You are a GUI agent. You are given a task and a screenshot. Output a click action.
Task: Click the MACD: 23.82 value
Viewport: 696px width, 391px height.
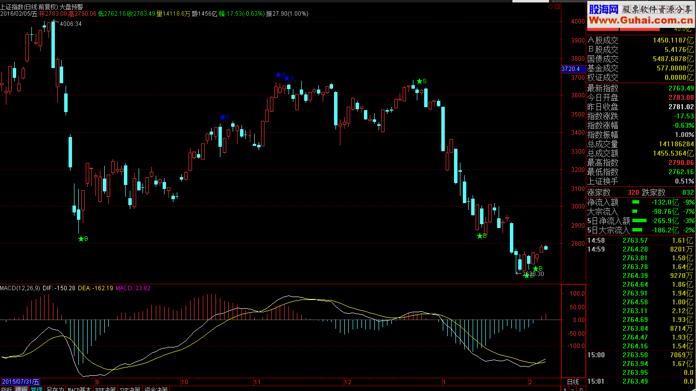pos(133,288)
